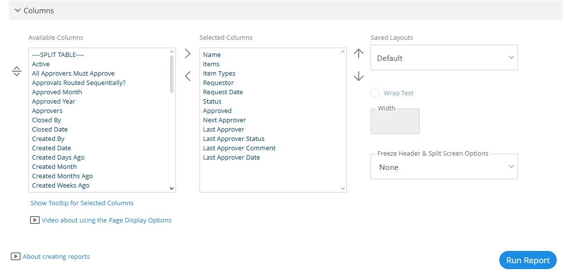571x275 pixels.
Task: Open Video about using Page Display Options
Action: click(x=107, y=220)
